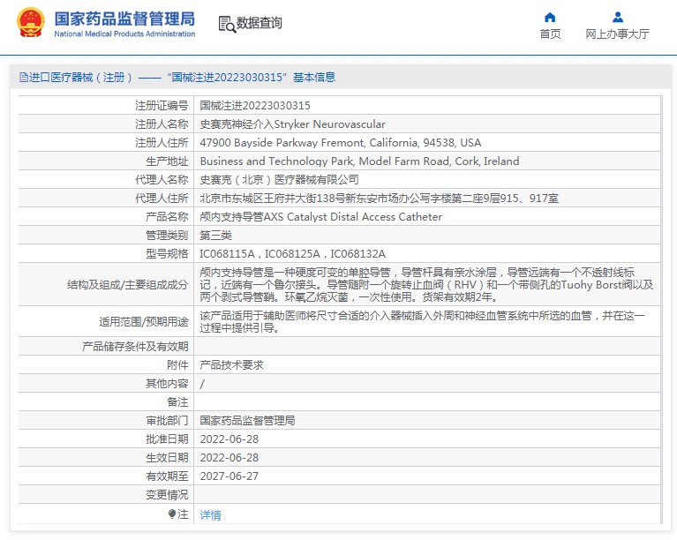Click the 注册人名称 row label
The image size is (677, 540).
point(162,124)
